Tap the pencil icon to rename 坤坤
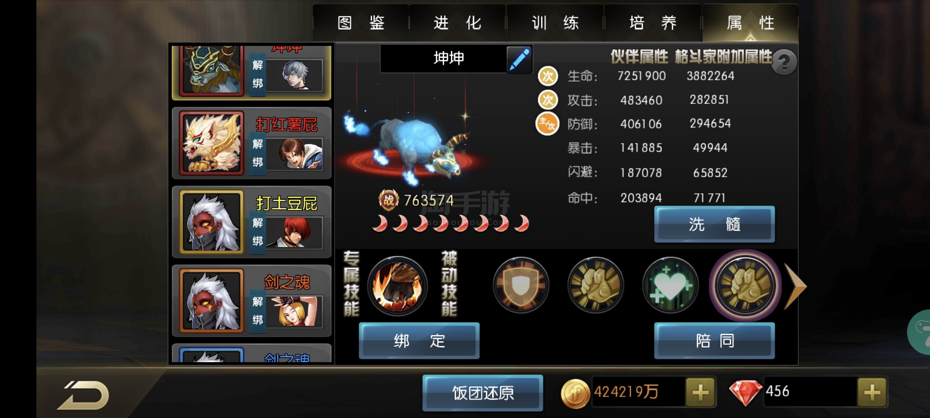The height and width of the screenshot is (418, 930). click(520, 59)
